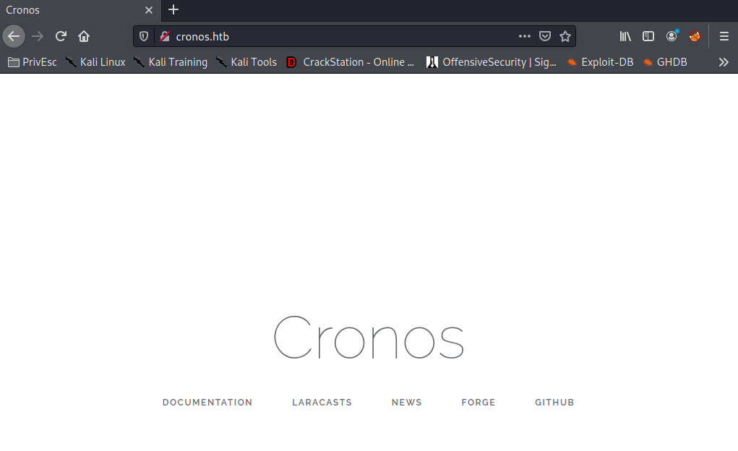Click the Back navigation arrow
The width and height of the screenshot is (738, 451).
(14, 36)
